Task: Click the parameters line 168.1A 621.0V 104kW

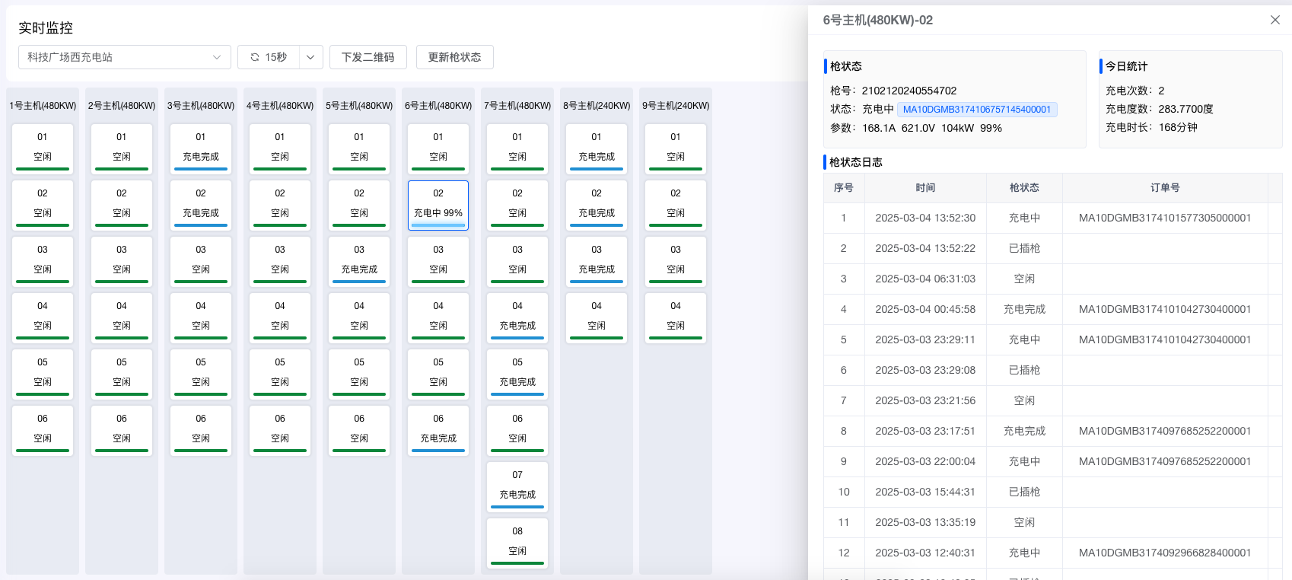Action: (918, 128)
